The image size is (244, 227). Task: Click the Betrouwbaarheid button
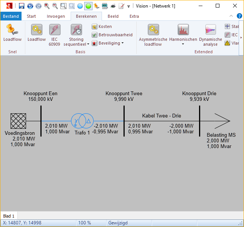coord(112,35)
